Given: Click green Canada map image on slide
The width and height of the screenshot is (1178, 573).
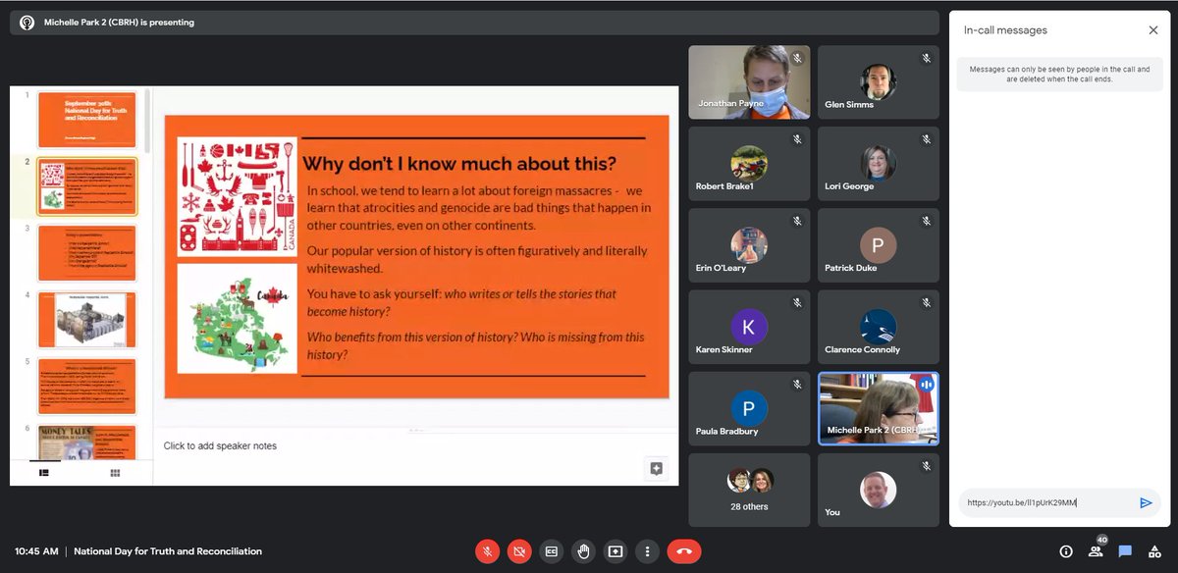Looking at the screenshot, I should [237, 317].
